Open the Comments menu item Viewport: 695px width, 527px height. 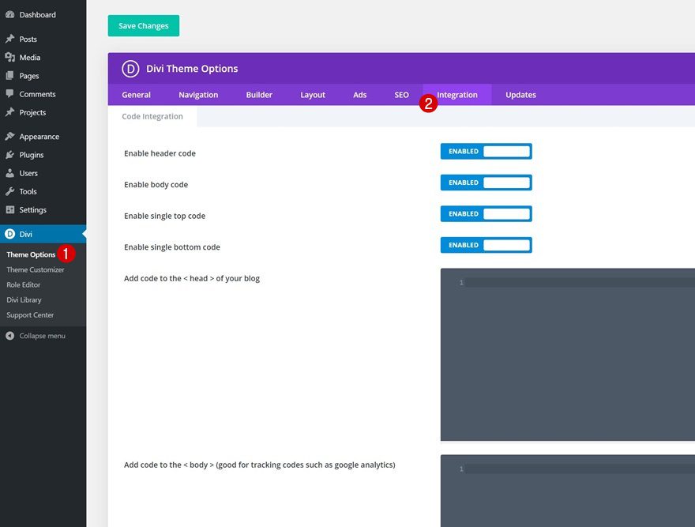point(43,94)
